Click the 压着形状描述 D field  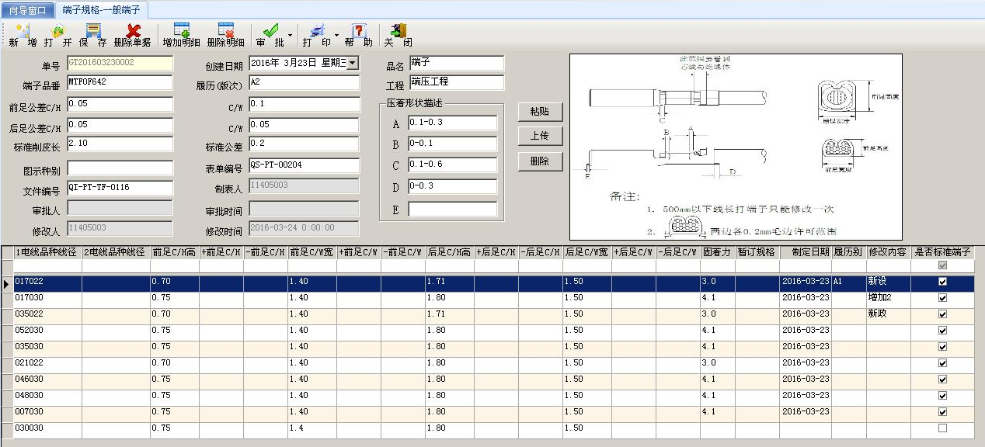(452, 186)
